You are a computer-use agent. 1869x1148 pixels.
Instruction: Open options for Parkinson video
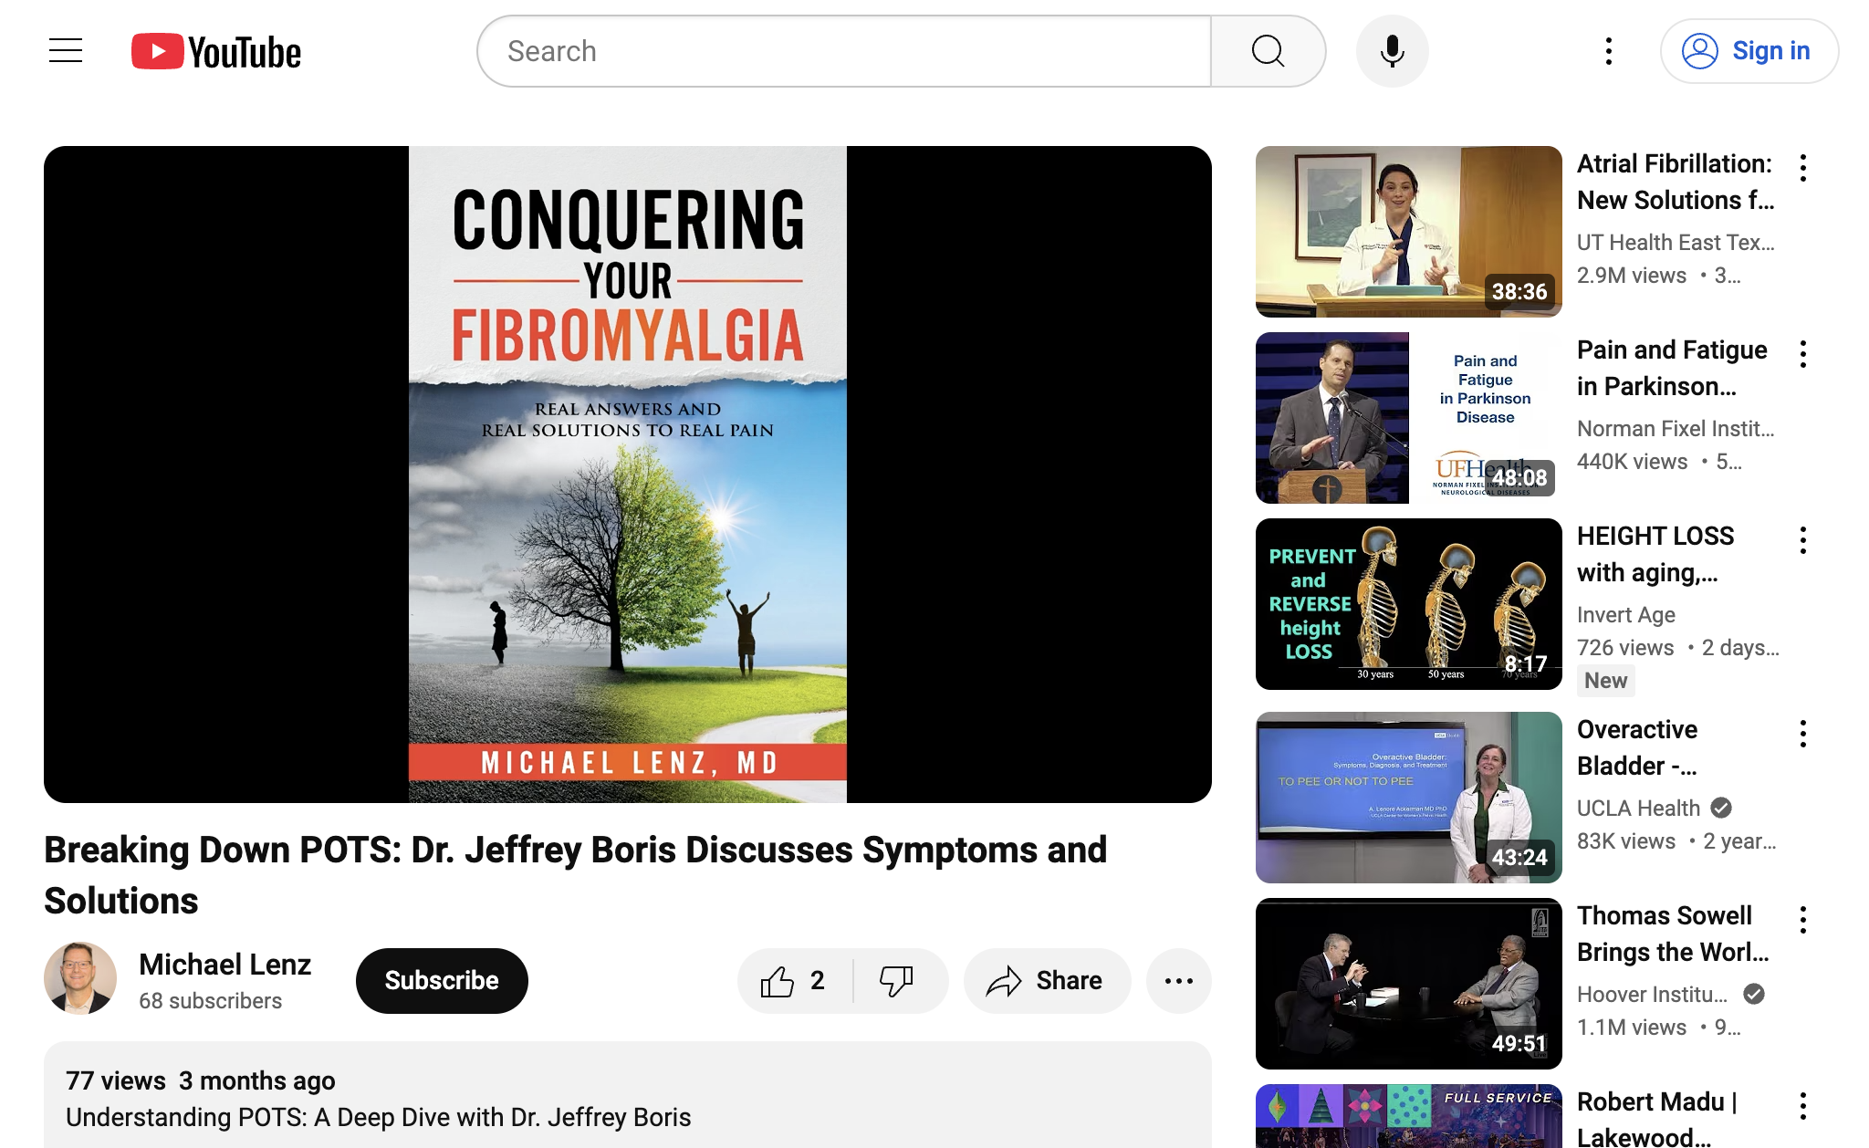coord(1803,354)
